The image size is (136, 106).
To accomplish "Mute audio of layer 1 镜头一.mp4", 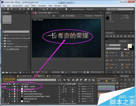I will 5,86.
